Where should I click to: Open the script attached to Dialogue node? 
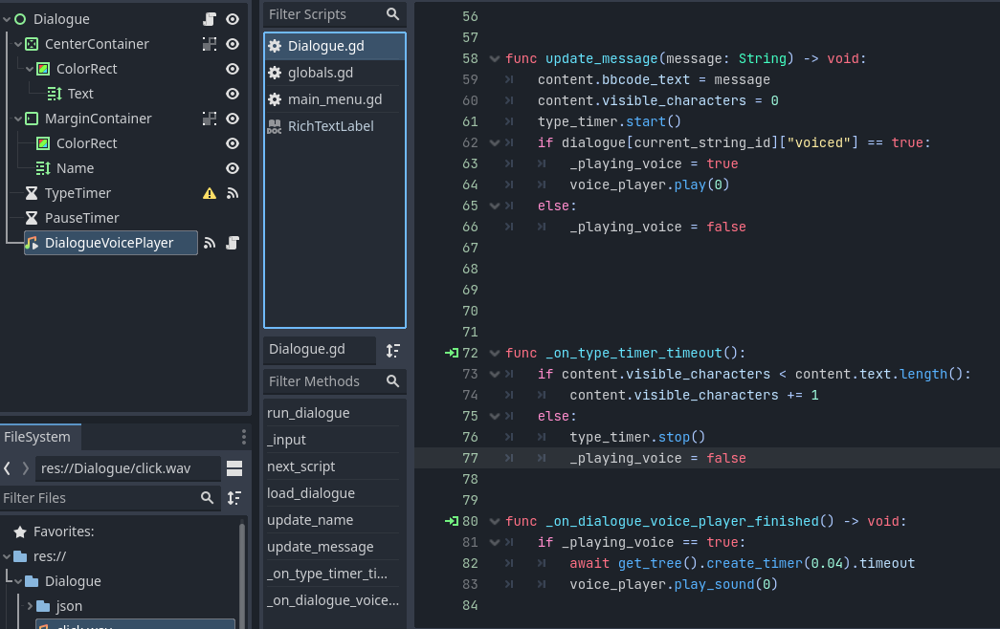pyautogui.click(x=210, y=19)
